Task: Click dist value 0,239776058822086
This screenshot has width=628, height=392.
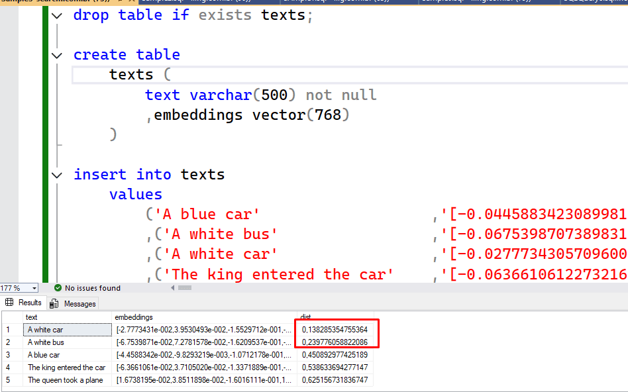Action: tap(335, 342)
